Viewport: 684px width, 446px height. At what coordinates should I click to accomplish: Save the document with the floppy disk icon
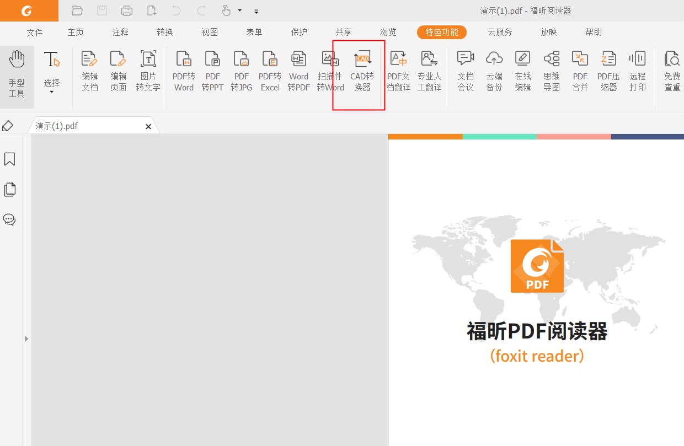coord(102,10)
